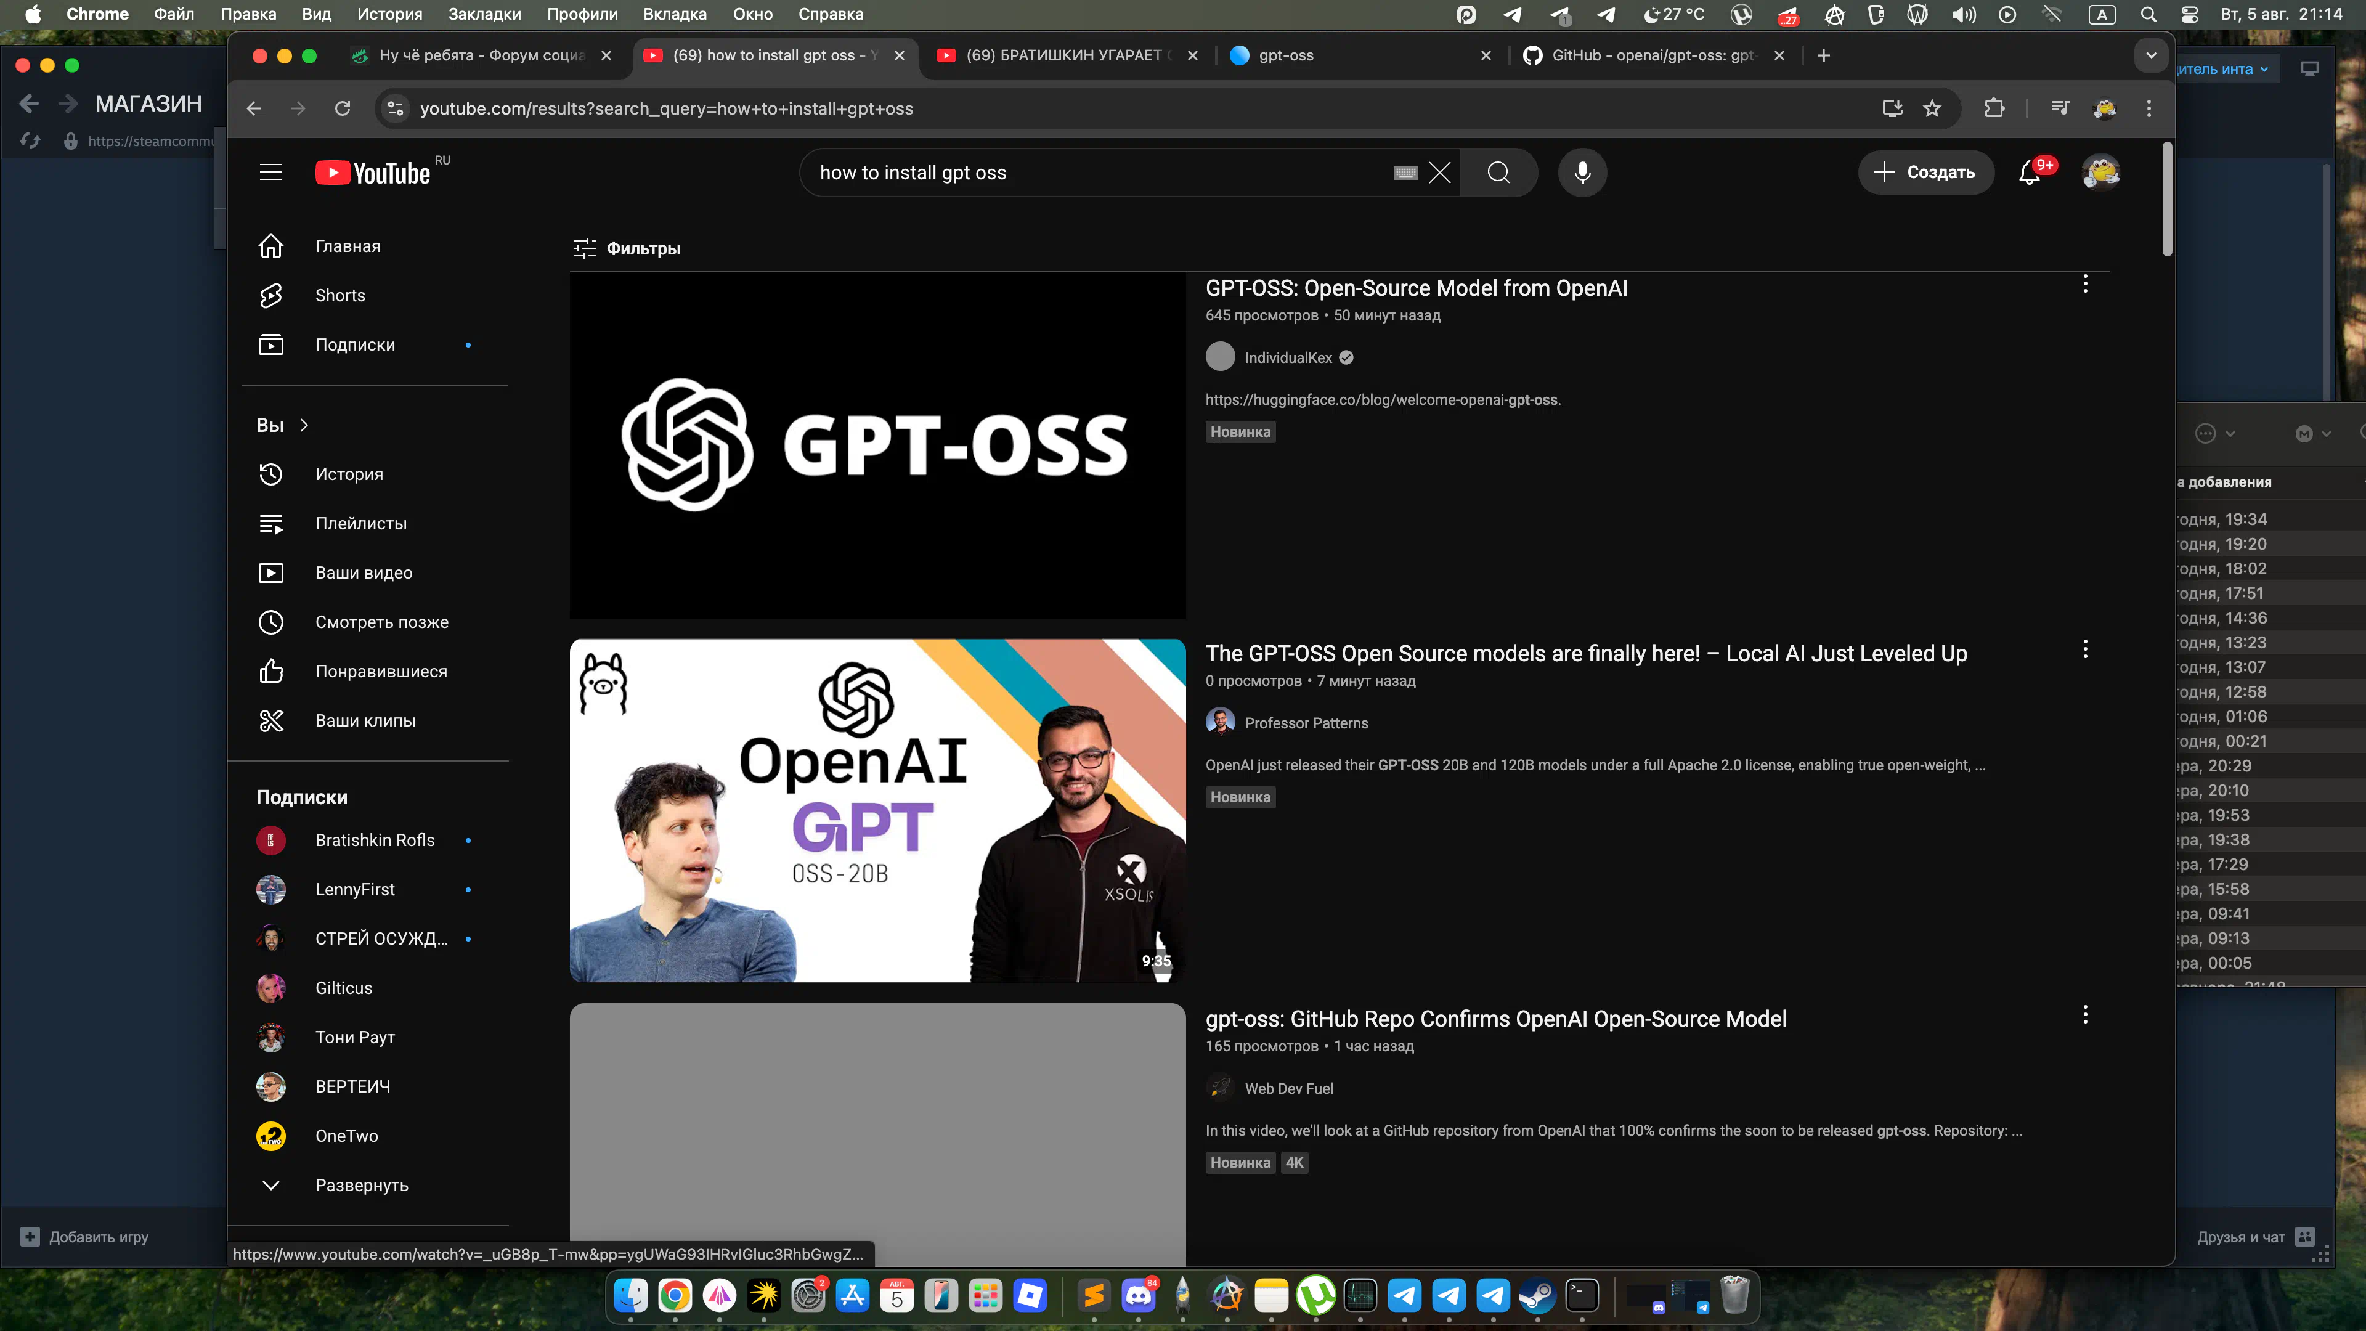Open options menu for GPT-OSS: Open-Source Model video
Image resolution: width=2366 pixels, height=1331 pixels.
coord(2085,284)
